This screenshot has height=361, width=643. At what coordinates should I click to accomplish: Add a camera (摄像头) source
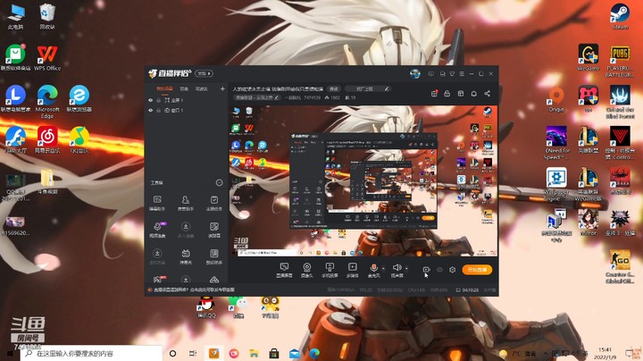tap(306, 270)
